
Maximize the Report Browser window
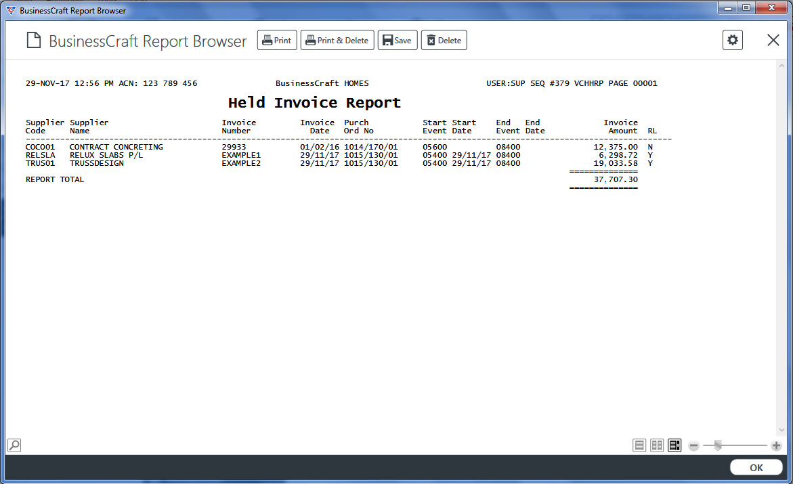click(x=746, y=7)
